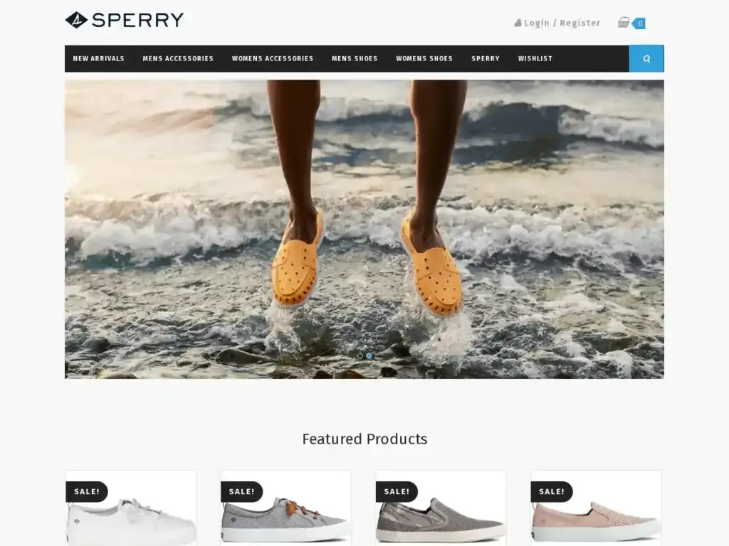Go to Womens Accessories category

[273, 58]
